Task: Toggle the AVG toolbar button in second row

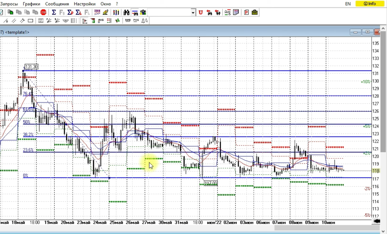Action: tap(101, 21)
